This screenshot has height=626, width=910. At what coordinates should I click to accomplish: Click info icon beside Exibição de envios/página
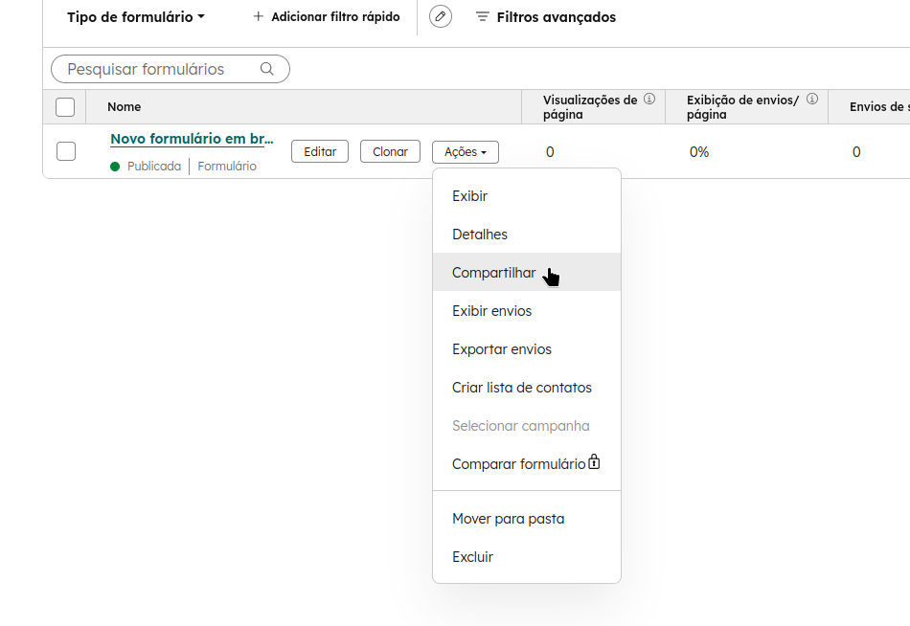[x=812, y=99]
